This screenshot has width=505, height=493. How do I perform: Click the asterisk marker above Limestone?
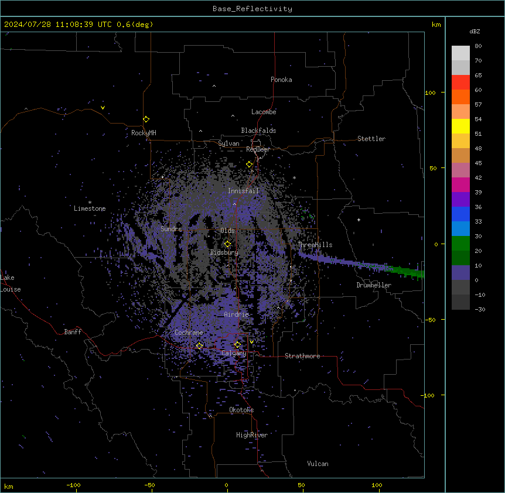coord(90,203)
